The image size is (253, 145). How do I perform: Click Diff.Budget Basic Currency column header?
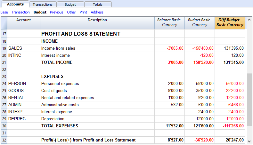coord(230,23)
